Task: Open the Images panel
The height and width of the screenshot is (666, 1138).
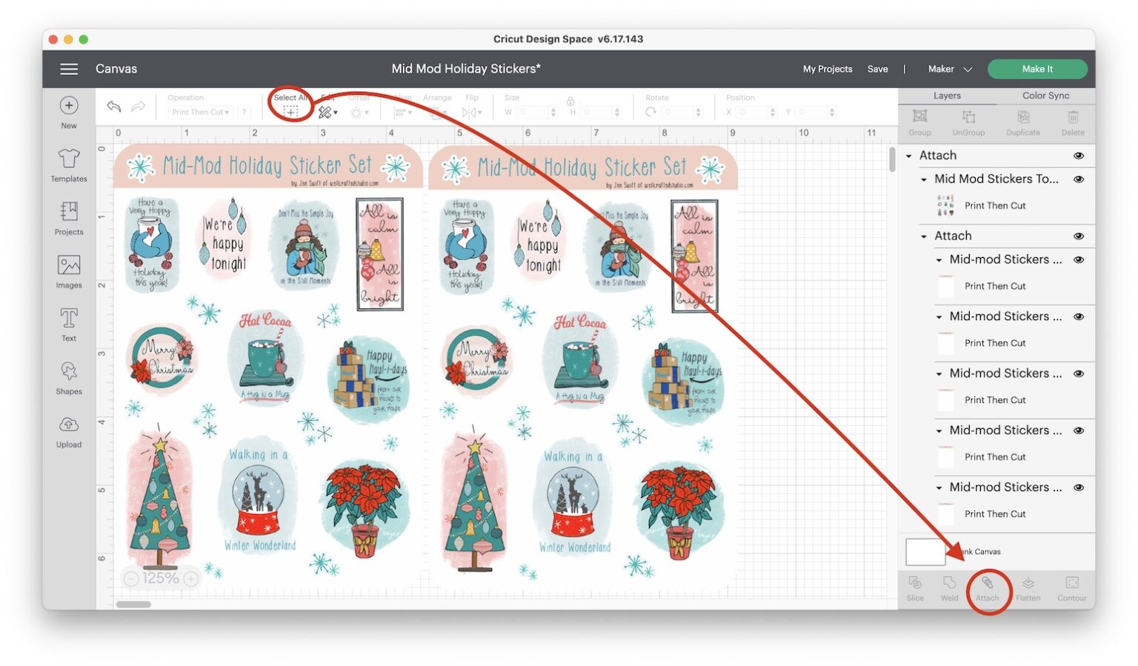Action: point(68,269)
